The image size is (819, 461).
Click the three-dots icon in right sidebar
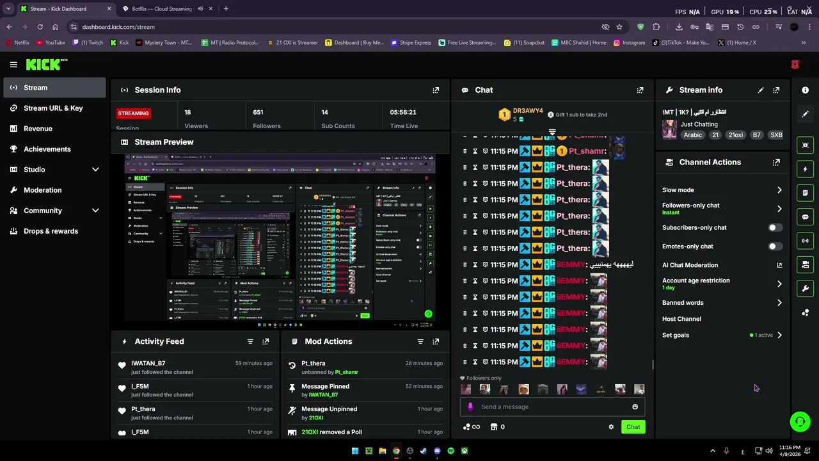coord(806,312)
